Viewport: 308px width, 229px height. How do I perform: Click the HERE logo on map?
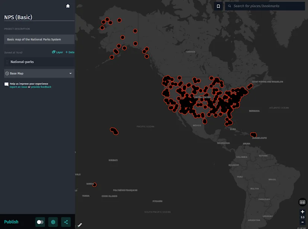(80, 225)
